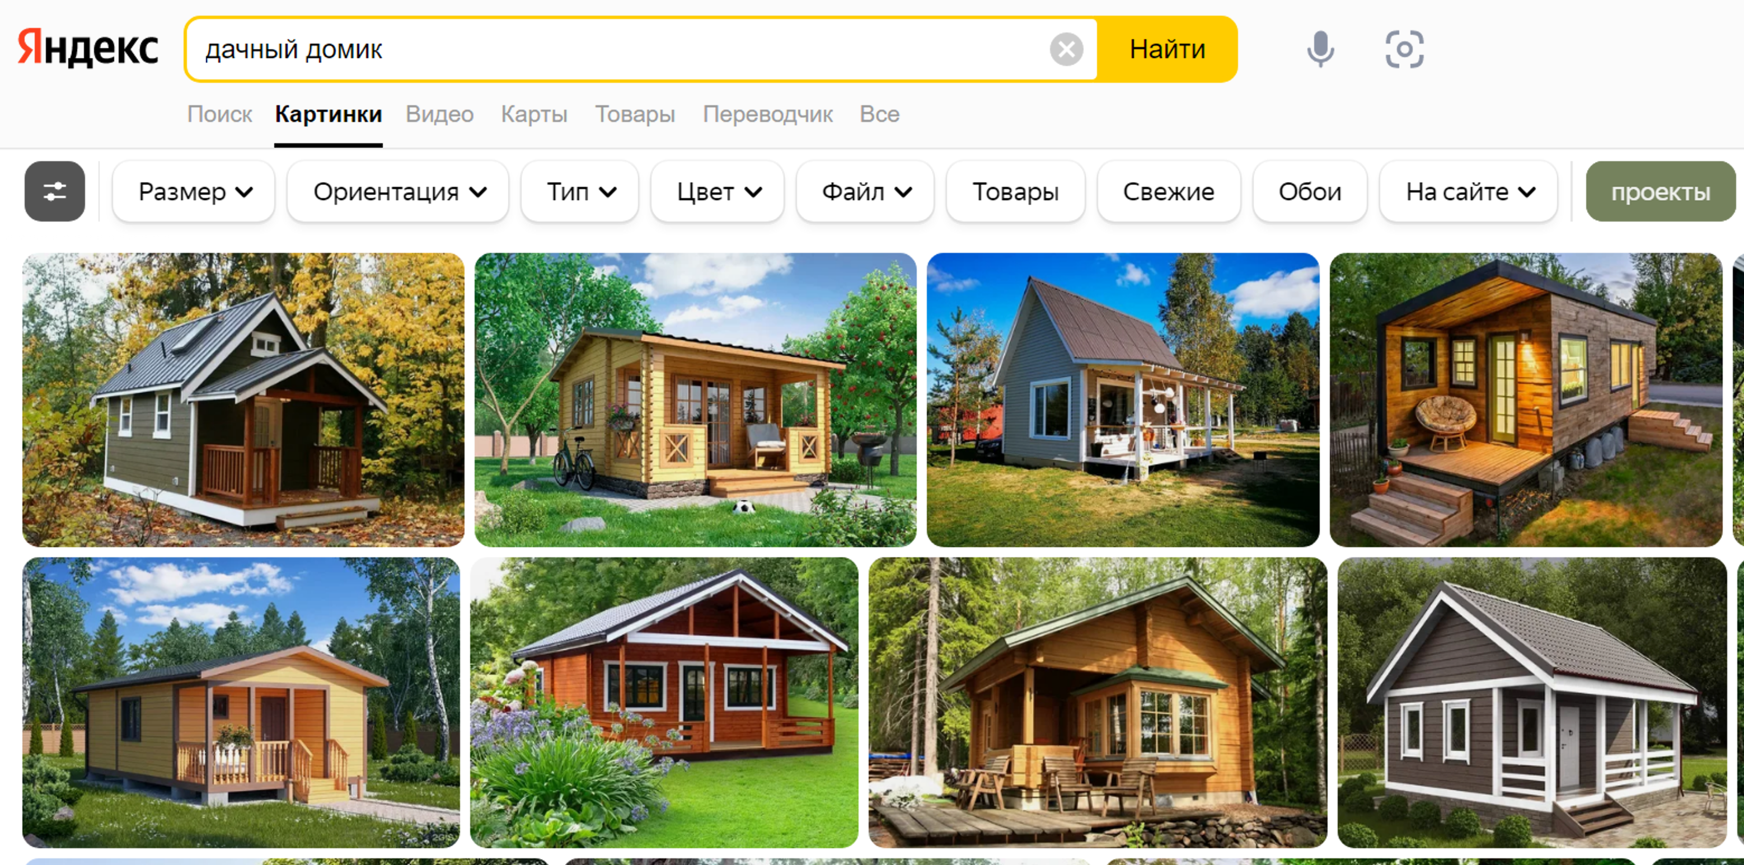Screen dimensions: 1744x865
Task: Toggle the Товары filter chip
Action: 1015,191
